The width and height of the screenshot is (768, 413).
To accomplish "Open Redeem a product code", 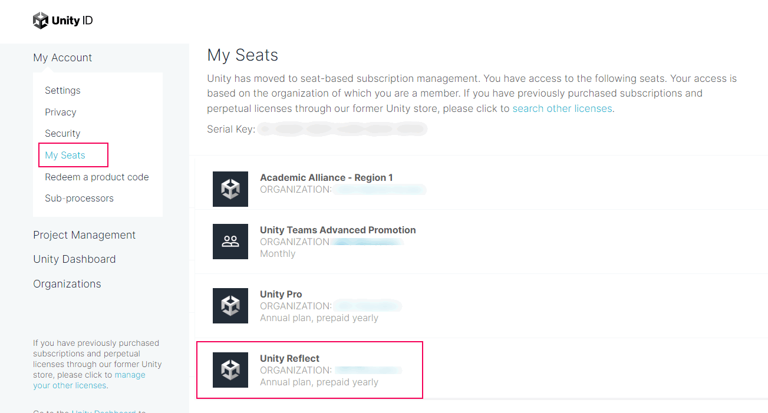I will point(97,177).
